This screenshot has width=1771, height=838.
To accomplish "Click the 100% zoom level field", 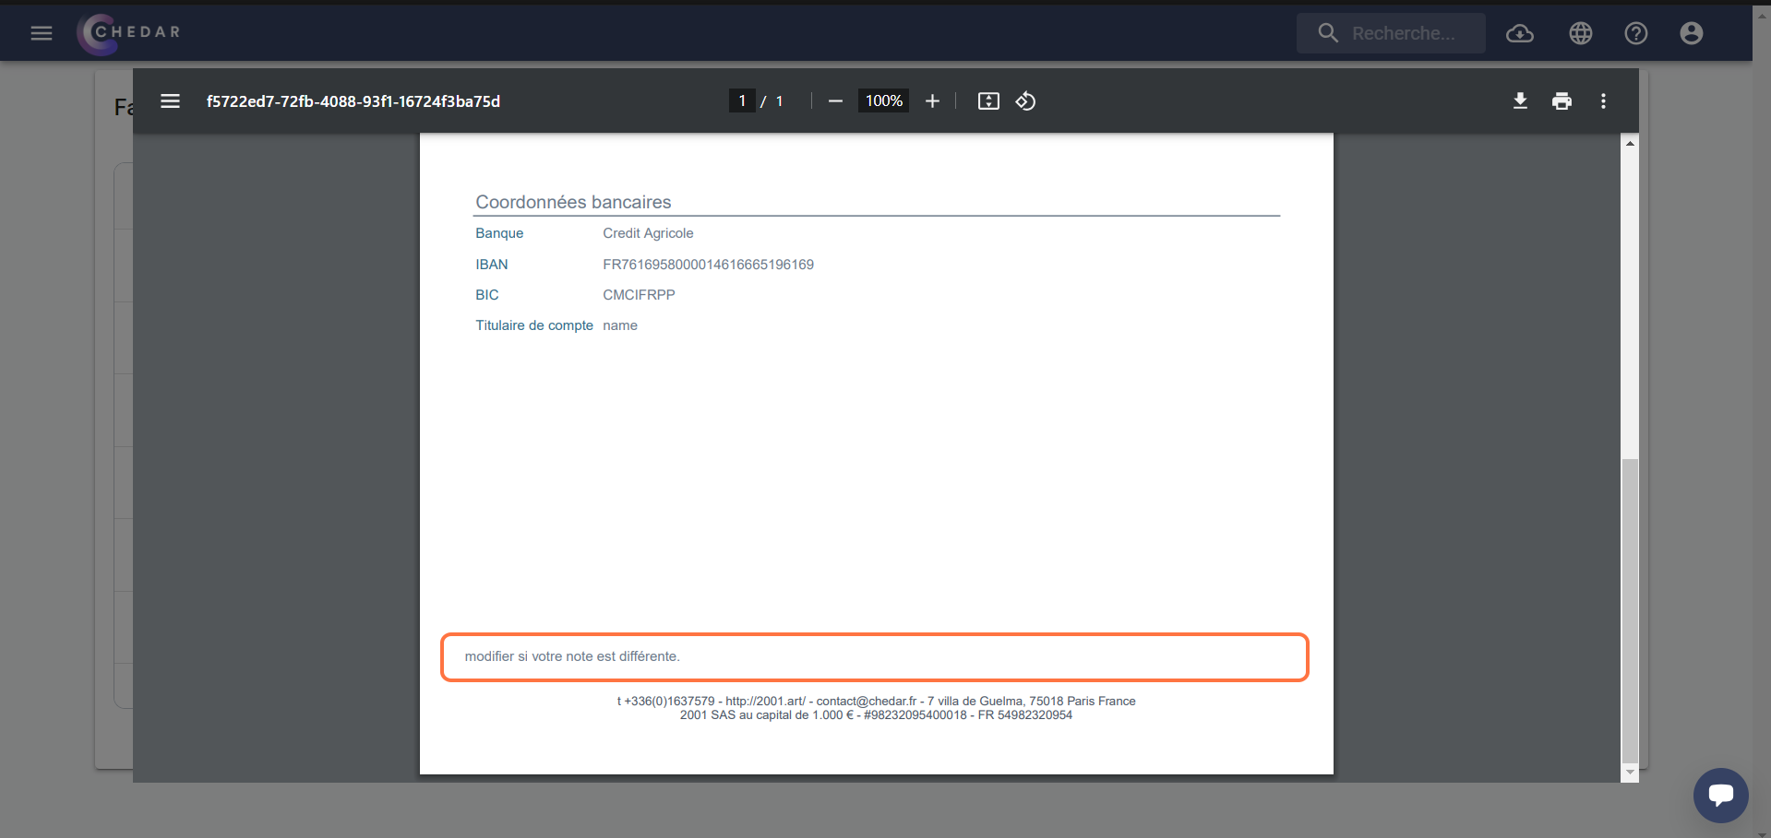I will (x=884, y=101).
